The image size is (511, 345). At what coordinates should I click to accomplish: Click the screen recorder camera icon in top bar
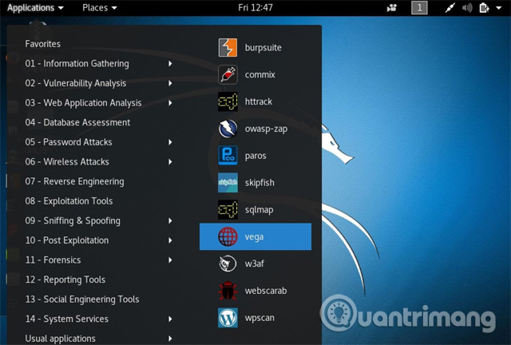tap(392, 8)
